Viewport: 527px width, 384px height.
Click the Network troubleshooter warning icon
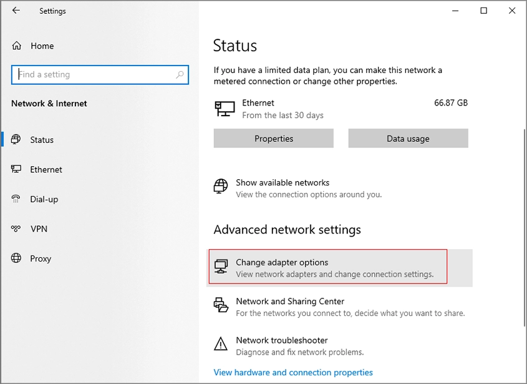coord(221,343)
